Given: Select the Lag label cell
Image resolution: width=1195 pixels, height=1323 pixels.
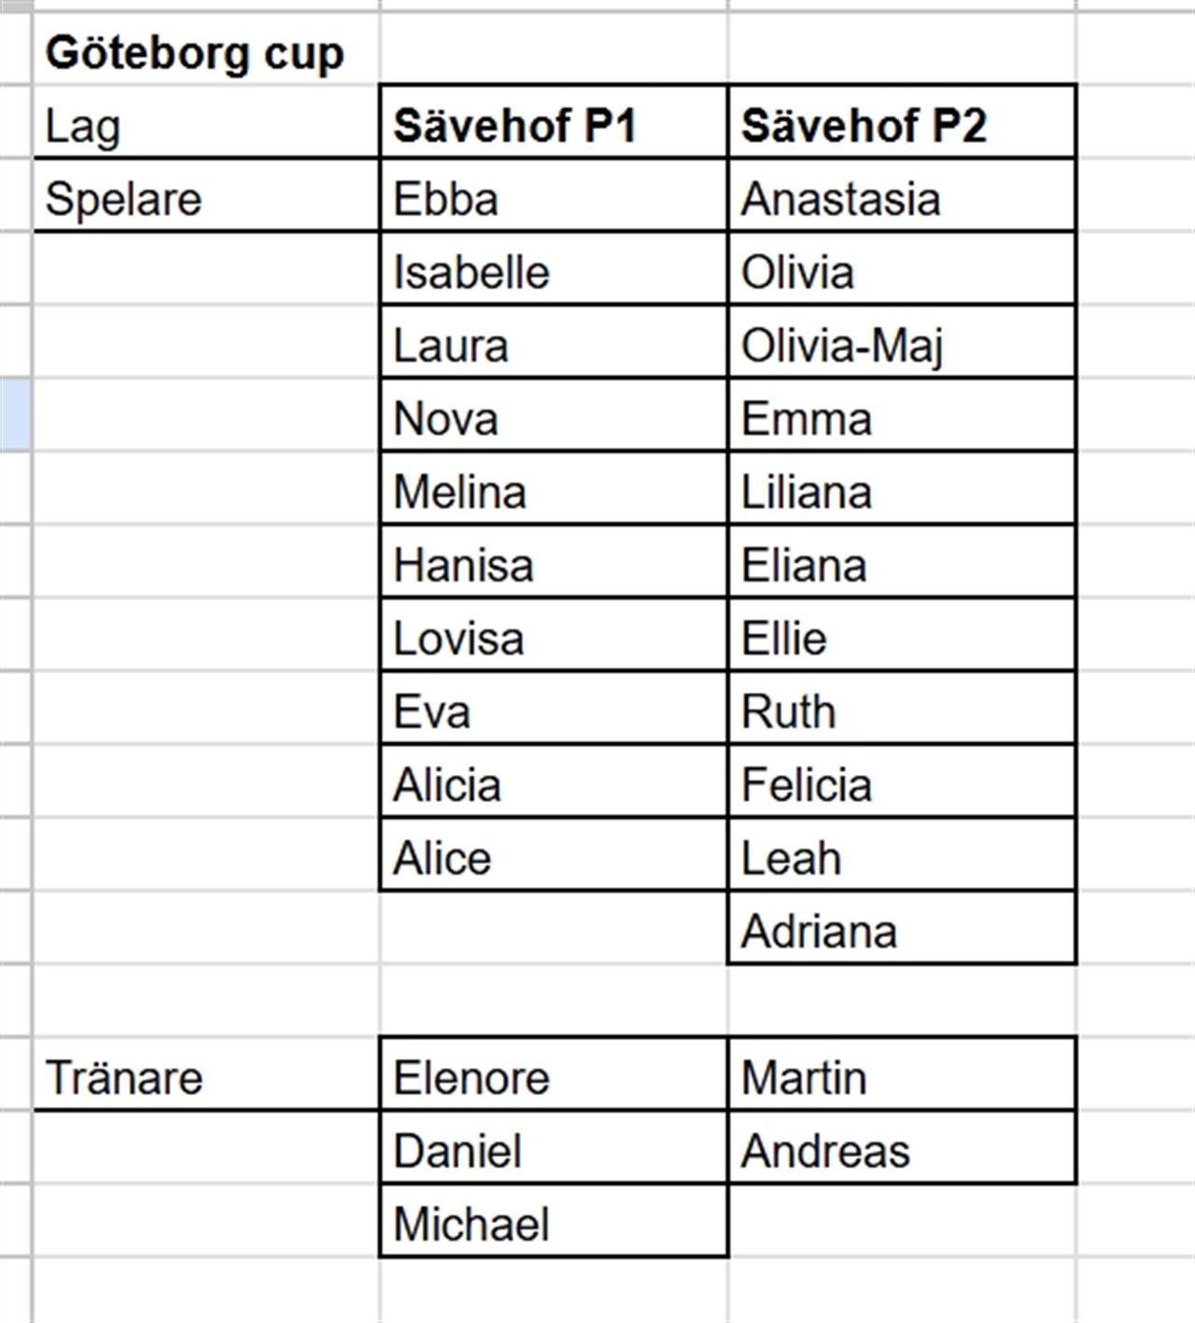Looking at the screenshot, I should [x=205, y=122].
